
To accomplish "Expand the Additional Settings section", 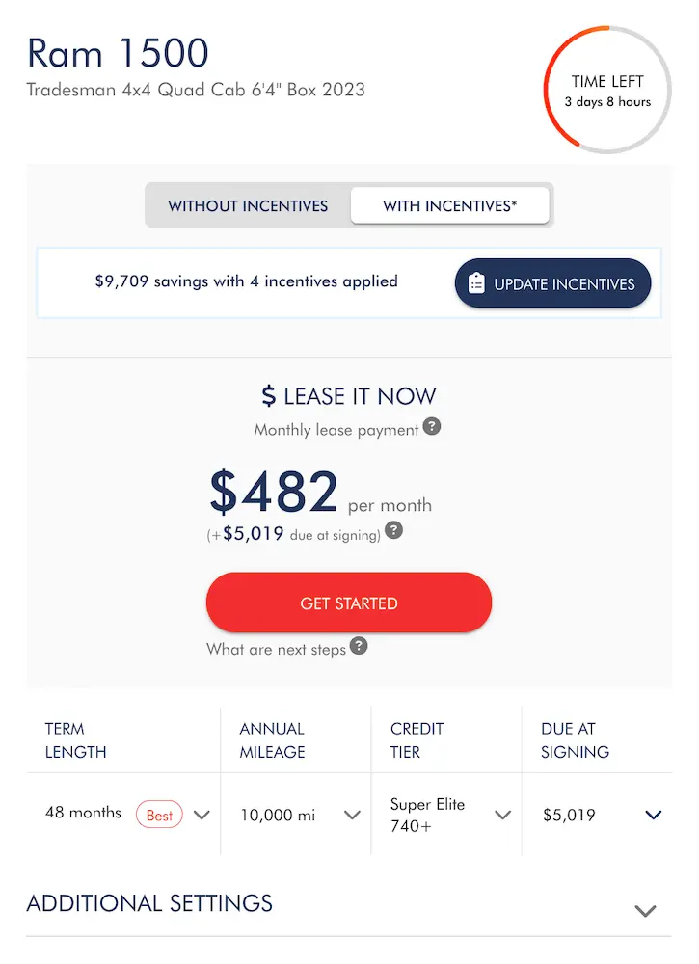I will pos(645,910).
